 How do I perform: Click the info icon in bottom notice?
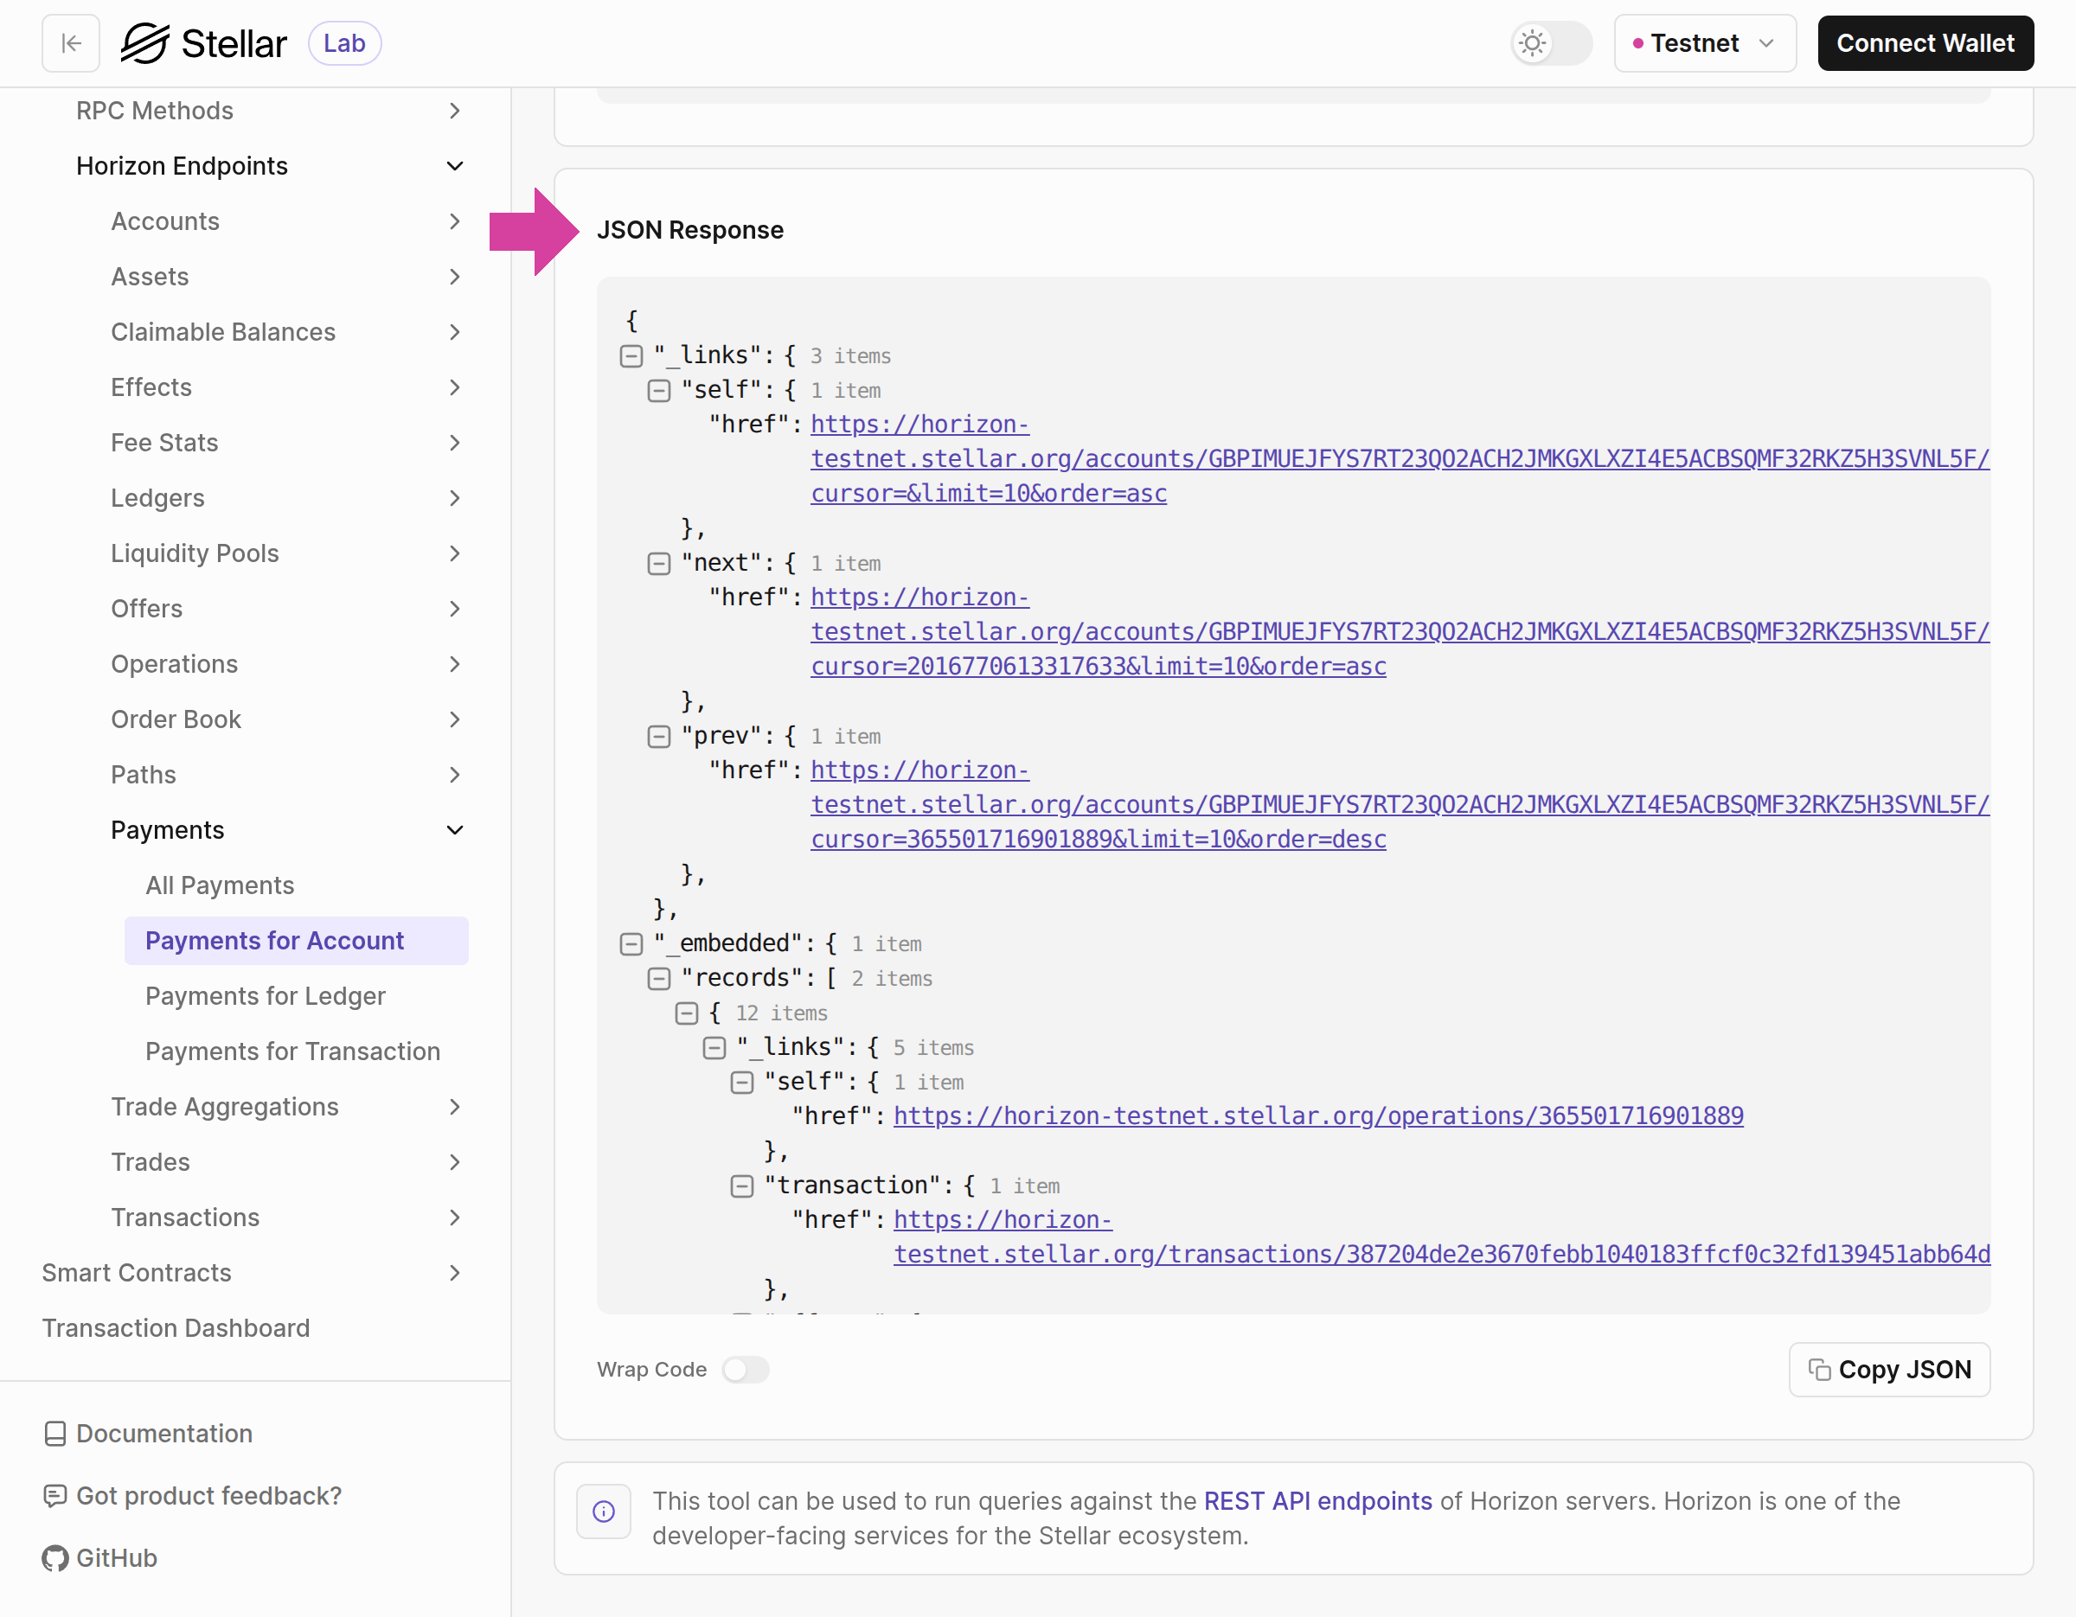click(x=604, y=1511)
